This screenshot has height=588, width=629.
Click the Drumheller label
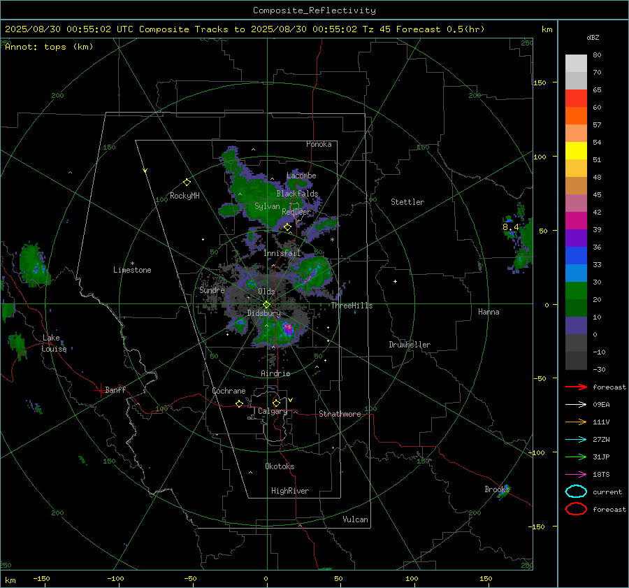410,345
